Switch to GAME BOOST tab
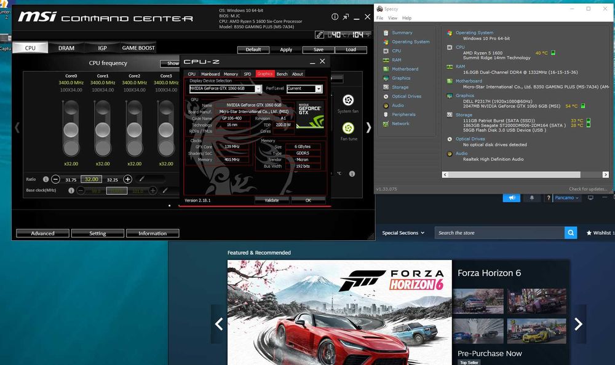 (138, 48)
